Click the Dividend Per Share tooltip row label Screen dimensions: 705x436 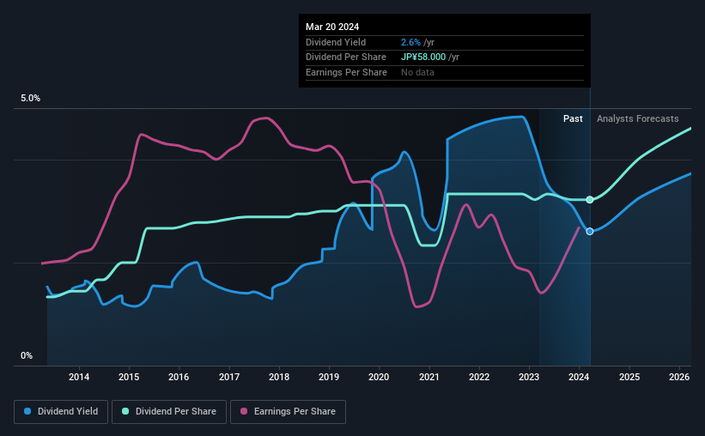point(346,58)
